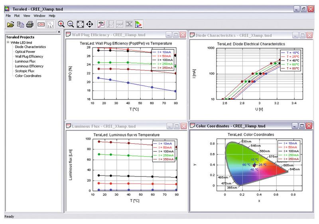
Task: Click the color gamut plot icon
Action: click(139, 24)
